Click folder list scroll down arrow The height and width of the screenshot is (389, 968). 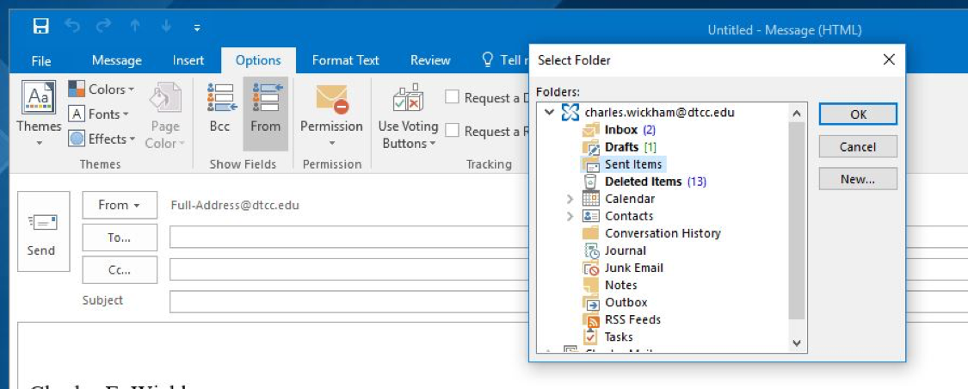click(797, 343)
